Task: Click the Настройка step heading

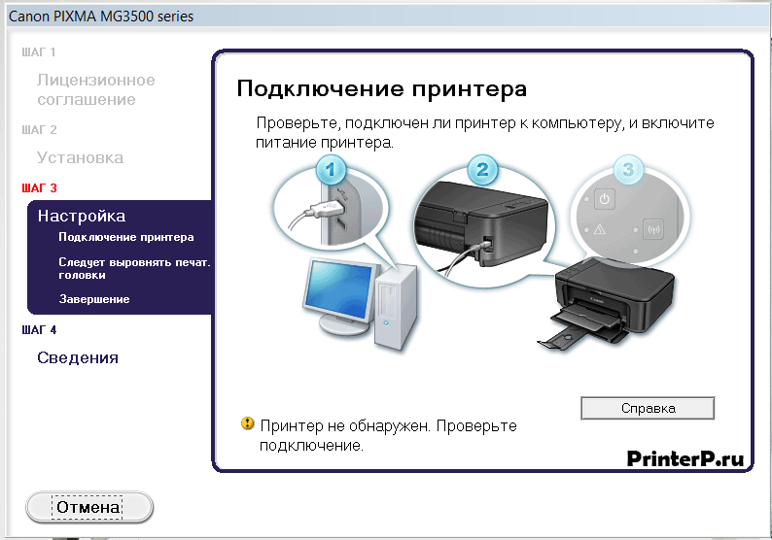Action: pyautogui.click(x=82, y=216)
